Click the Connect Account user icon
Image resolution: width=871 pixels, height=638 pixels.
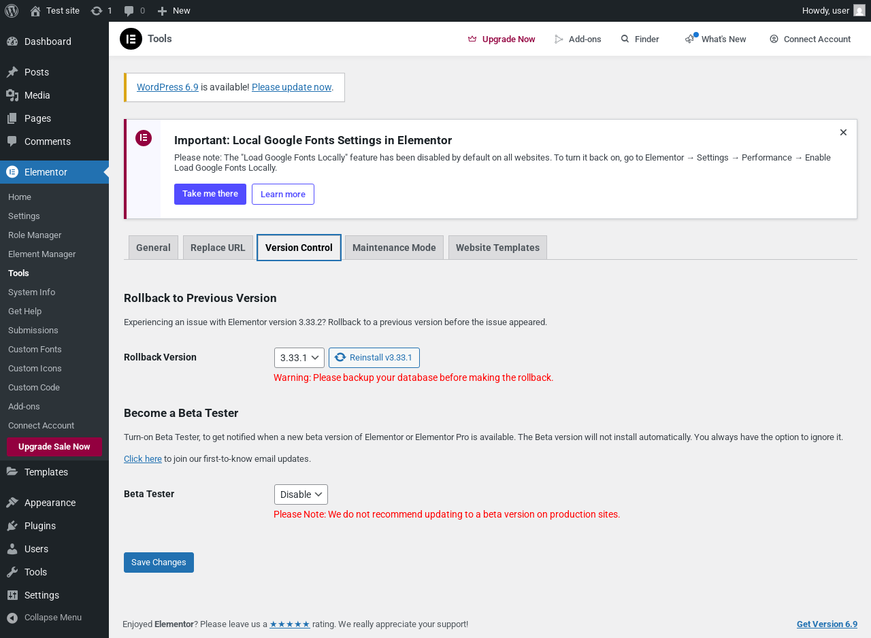point(774,39)
